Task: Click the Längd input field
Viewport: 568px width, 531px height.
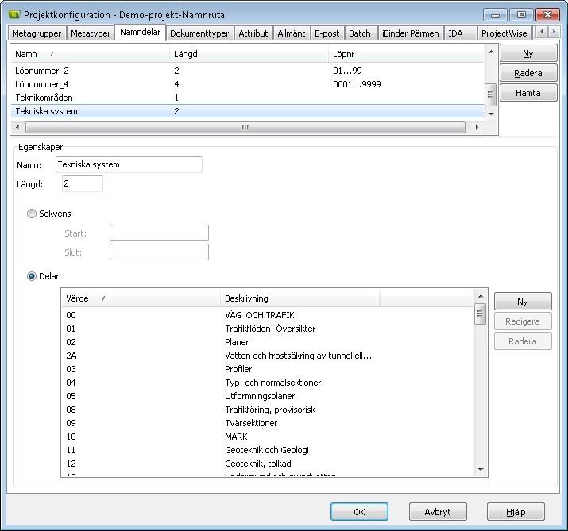Action: coord(83,183)
